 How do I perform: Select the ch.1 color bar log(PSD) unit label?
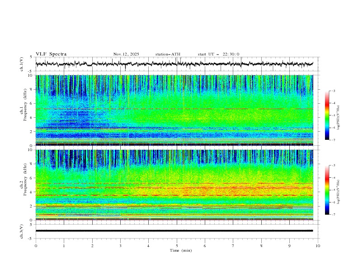click(338, 118)
